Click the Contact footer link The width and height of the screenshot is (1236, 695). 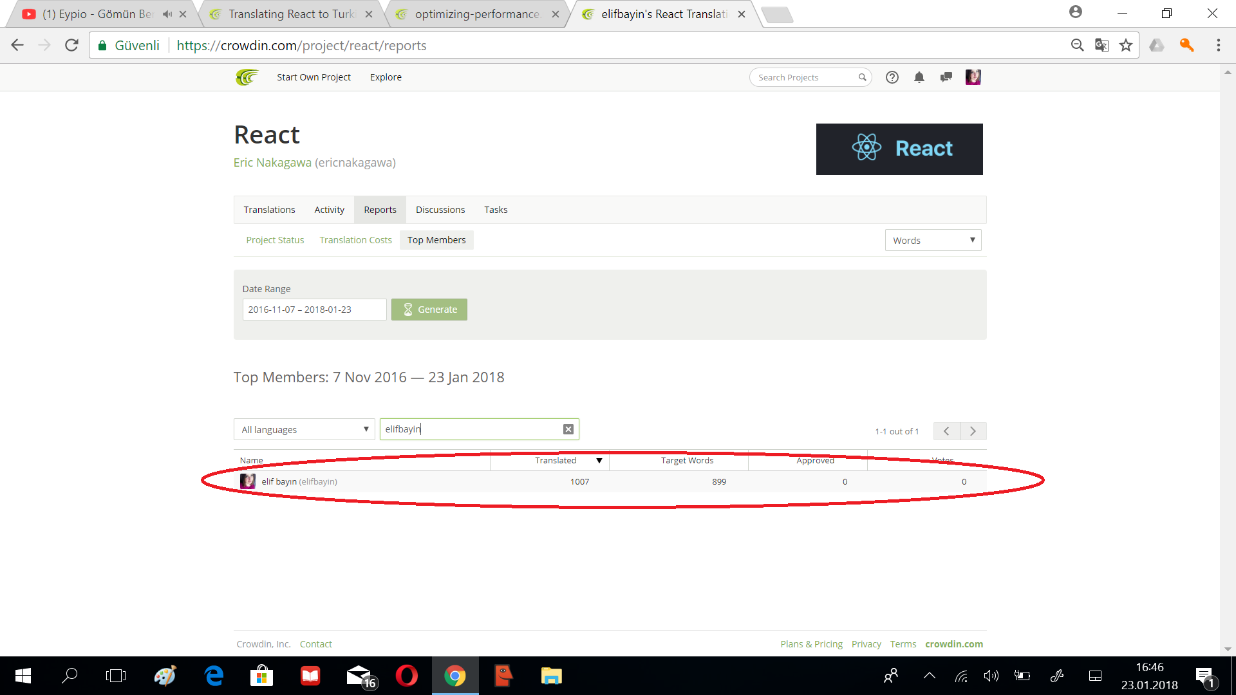click(315, 644)
